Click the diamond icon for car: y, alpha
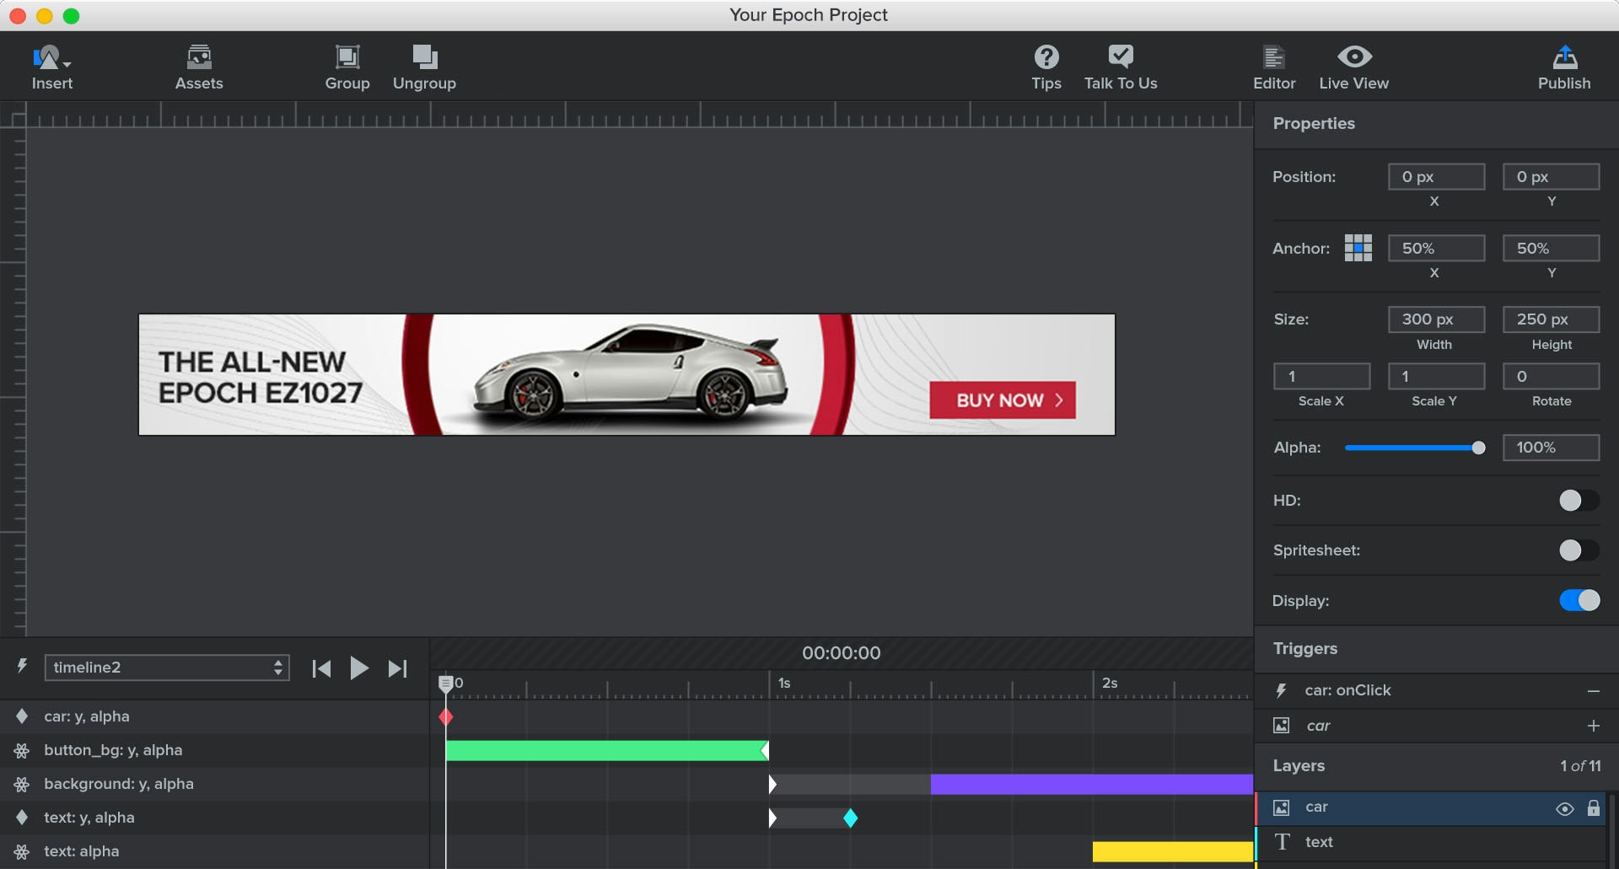 pos(22,716)
